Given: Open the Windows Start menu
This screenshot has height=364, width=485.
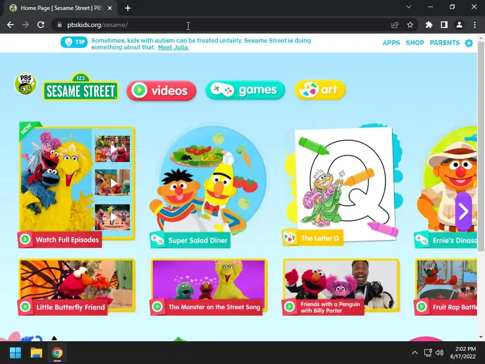Looking at the screenshot, I should [15, 353].
